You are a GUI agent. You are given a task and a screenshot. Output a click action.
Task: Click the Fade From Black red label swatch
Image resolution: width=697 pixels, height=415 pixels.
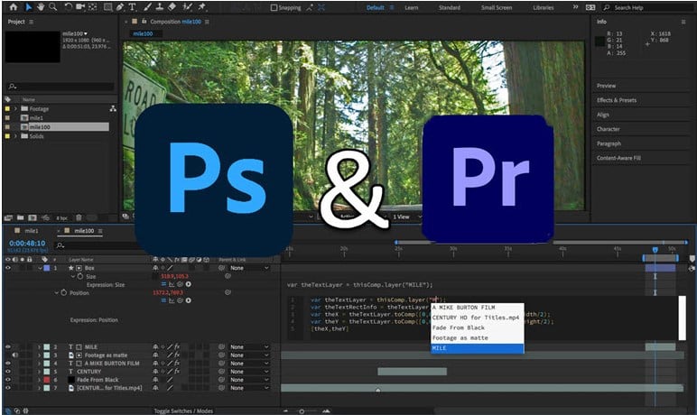click(x=47, y=380)
